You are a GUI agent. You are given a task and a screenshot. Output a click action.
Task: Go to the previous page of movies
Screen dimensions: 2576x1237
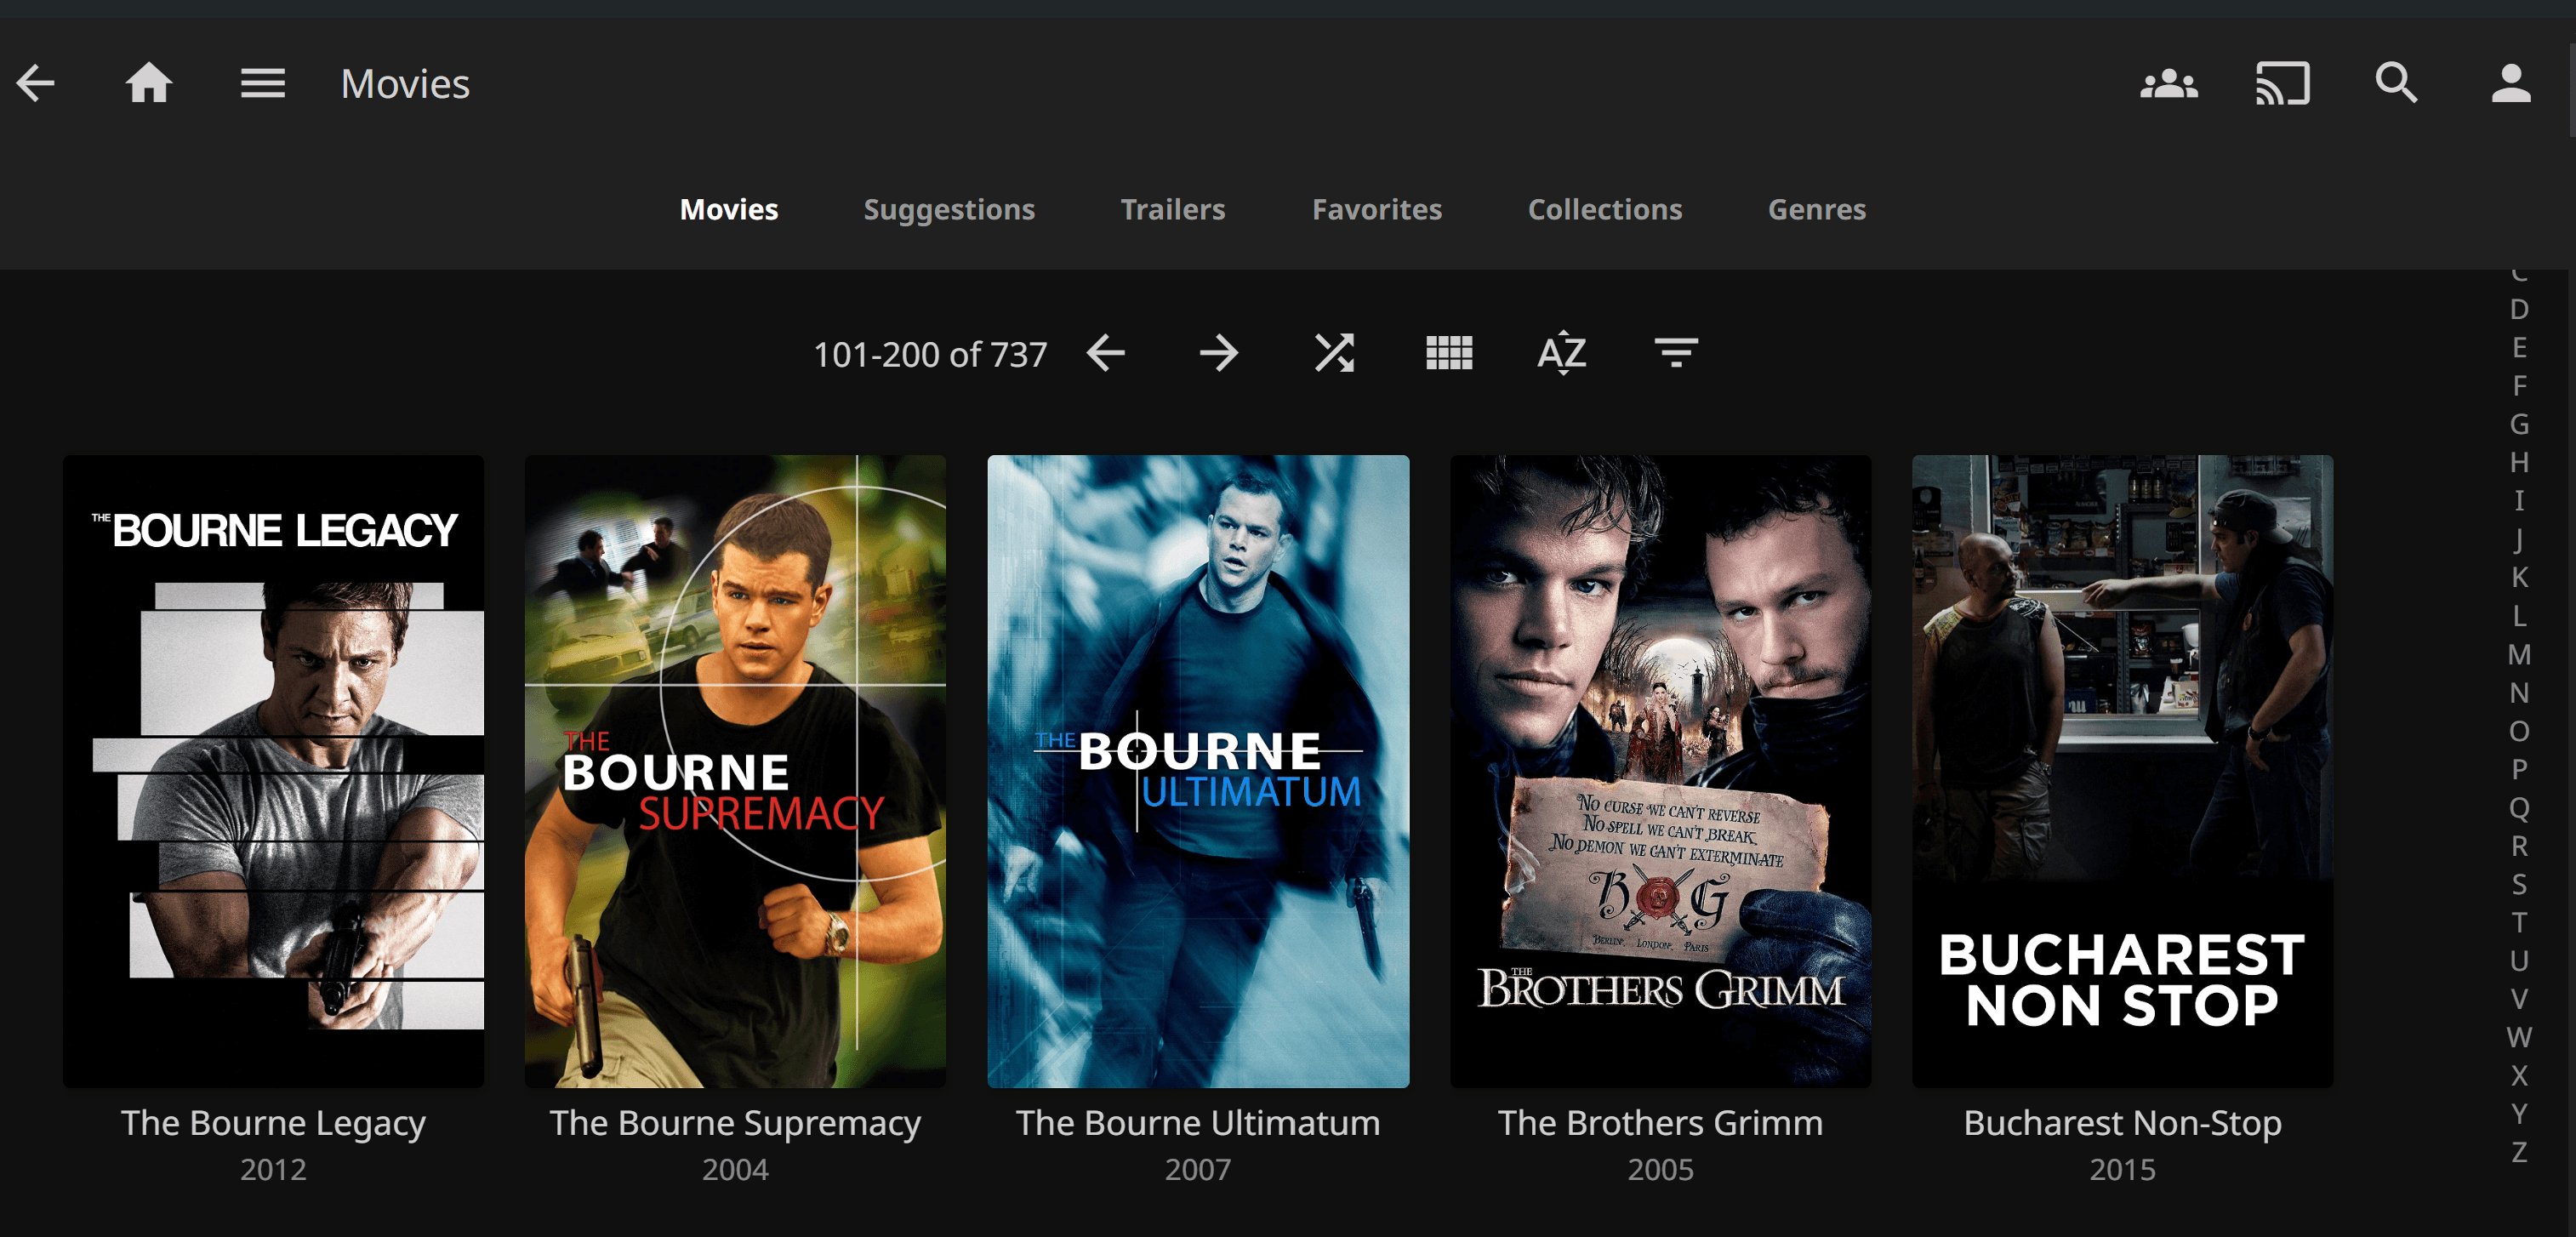1105,353
